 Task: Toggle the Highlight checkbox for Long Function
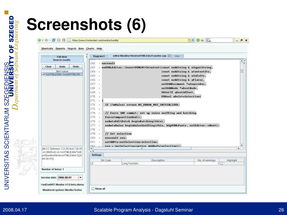(x=221, y=163)
